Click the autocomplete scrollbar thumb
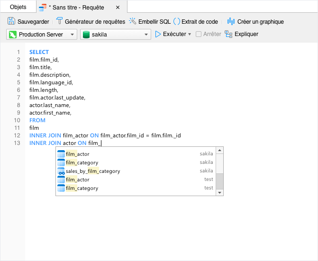Screen dimensions: 318x261 click(219, 181)
